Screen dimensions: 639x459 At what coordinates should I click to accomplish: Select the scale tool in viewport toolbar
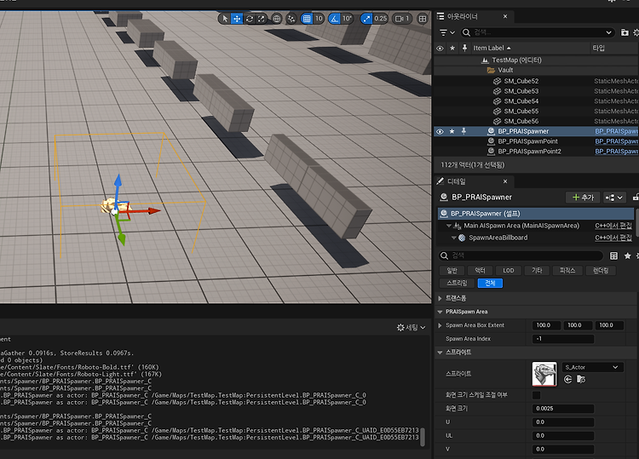pos(262,19)
